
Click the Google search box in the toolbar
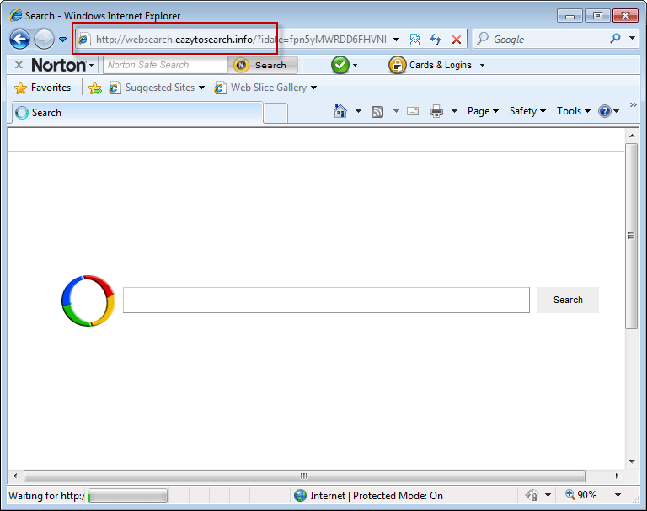(x=541, y=40)
